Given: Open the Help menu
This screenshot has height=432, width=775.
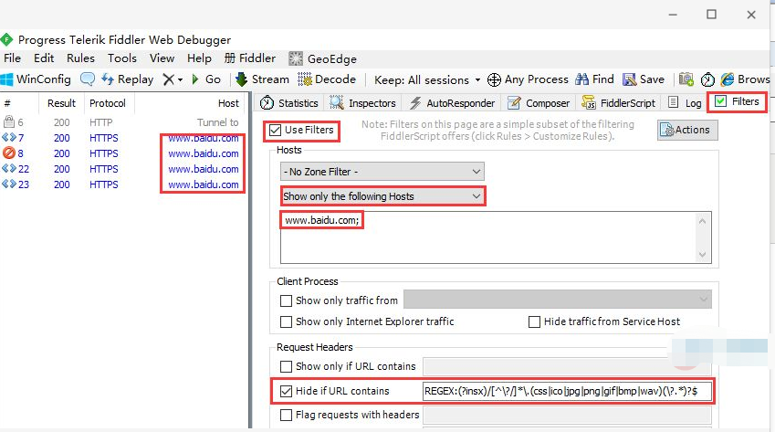Looking at the screenshot, I should point(199,58).
